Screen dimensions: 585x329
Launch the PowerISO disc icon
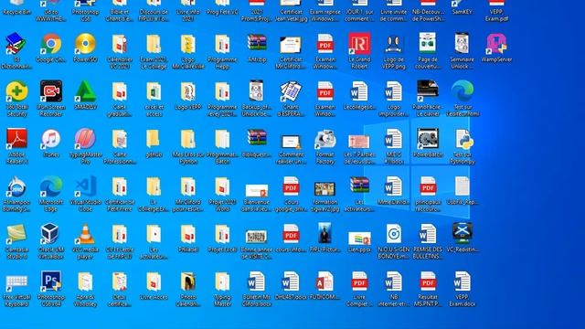pyautogui.click(x=85, y=44)
